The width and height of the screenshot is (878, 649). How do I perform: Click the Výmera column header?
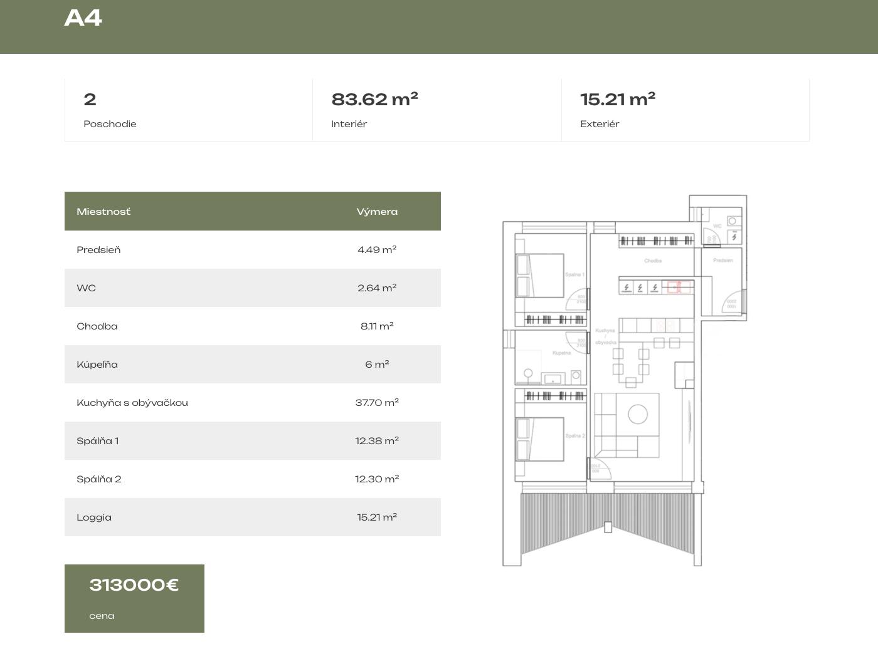click(x=377, y=211)
